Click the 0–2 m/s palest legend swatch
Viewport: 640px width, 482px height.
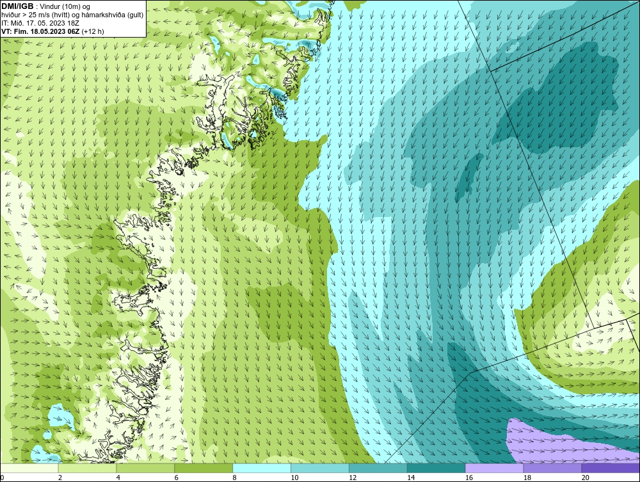(x=29, y=468)
